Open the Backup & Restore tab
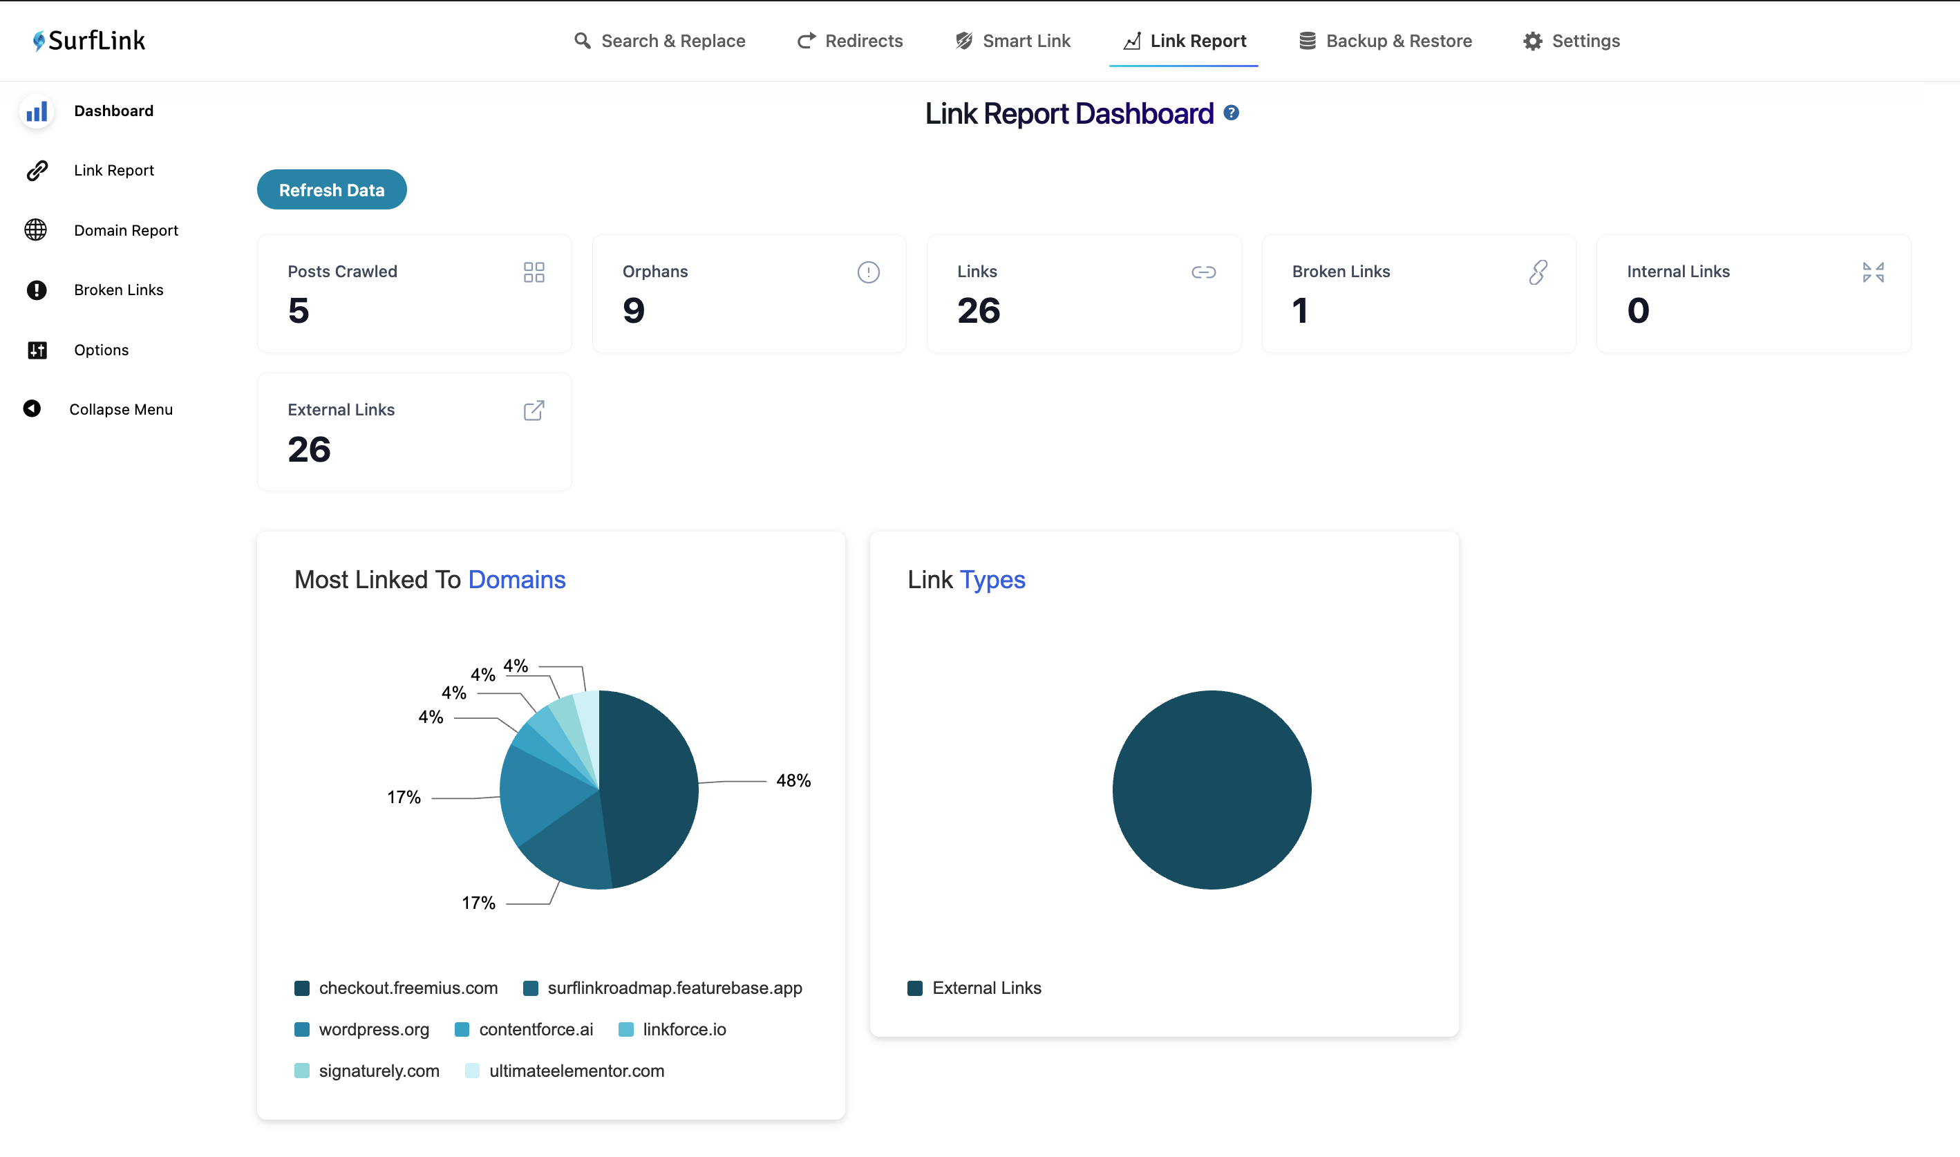Screen dimensions: 1960x1157 click(1384, 41)
